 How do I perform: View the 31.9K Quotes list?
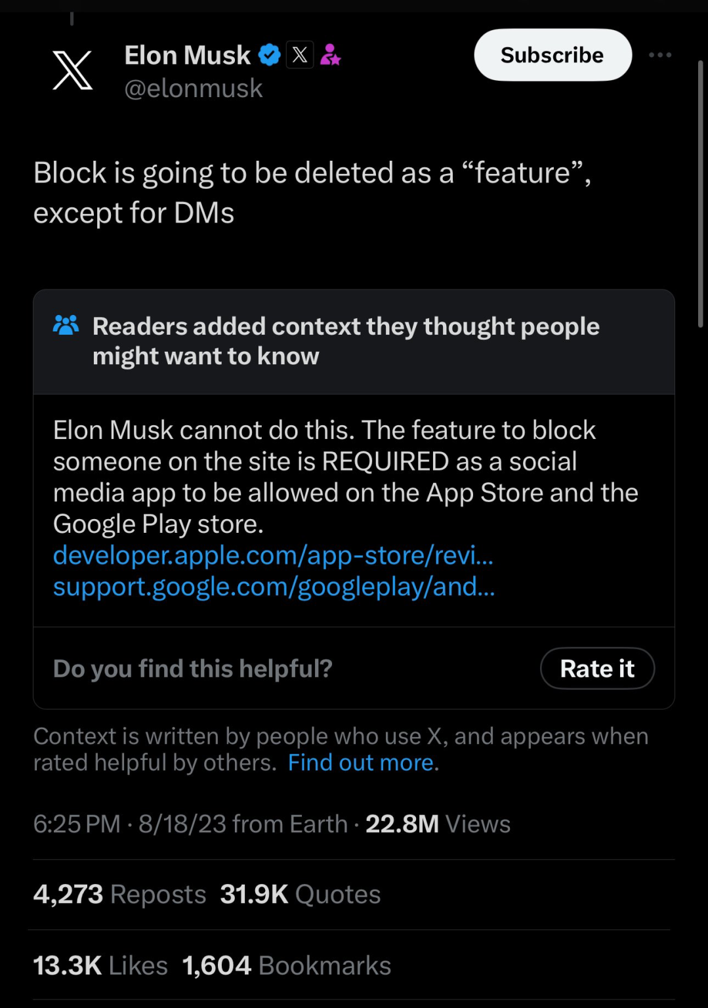(300, 894)
